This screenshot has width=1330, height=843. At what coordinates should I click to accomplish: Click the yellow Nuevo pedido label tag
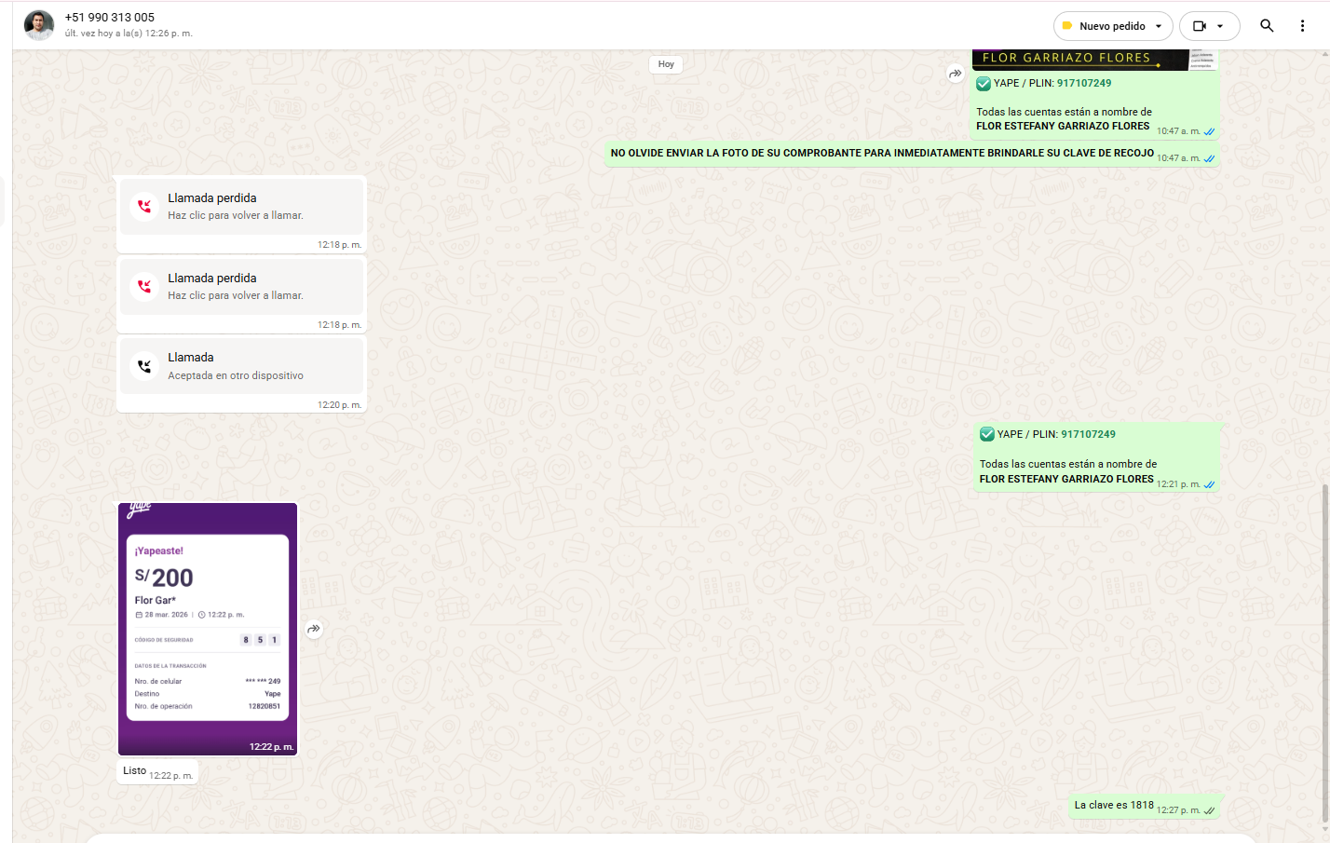(x=1067, y=26)
